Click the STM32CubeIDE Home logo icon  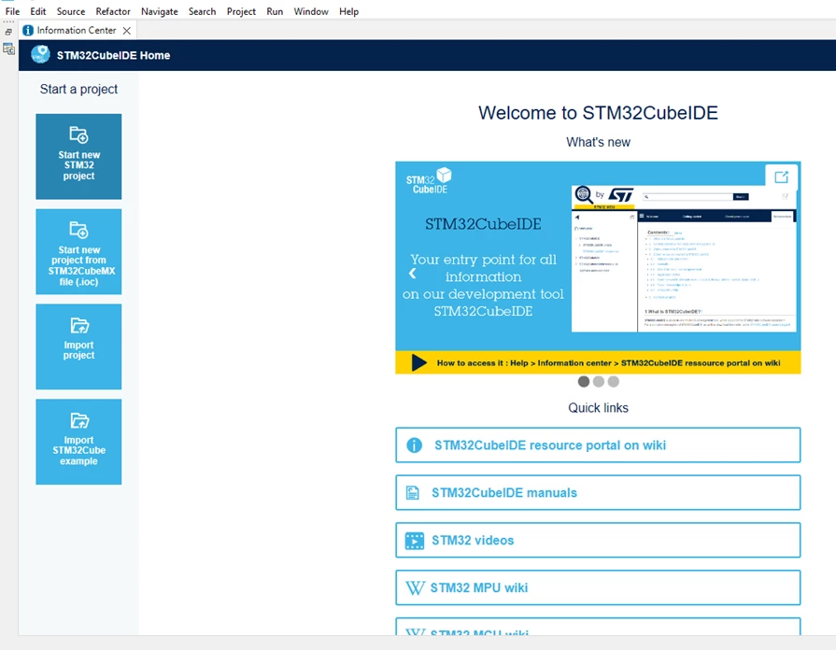pos(40,54)
